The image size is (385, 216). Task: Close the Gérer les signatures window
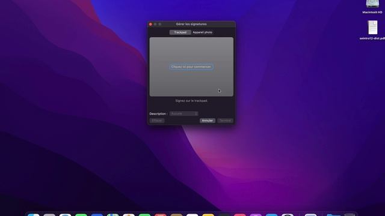tap(150, 24)
